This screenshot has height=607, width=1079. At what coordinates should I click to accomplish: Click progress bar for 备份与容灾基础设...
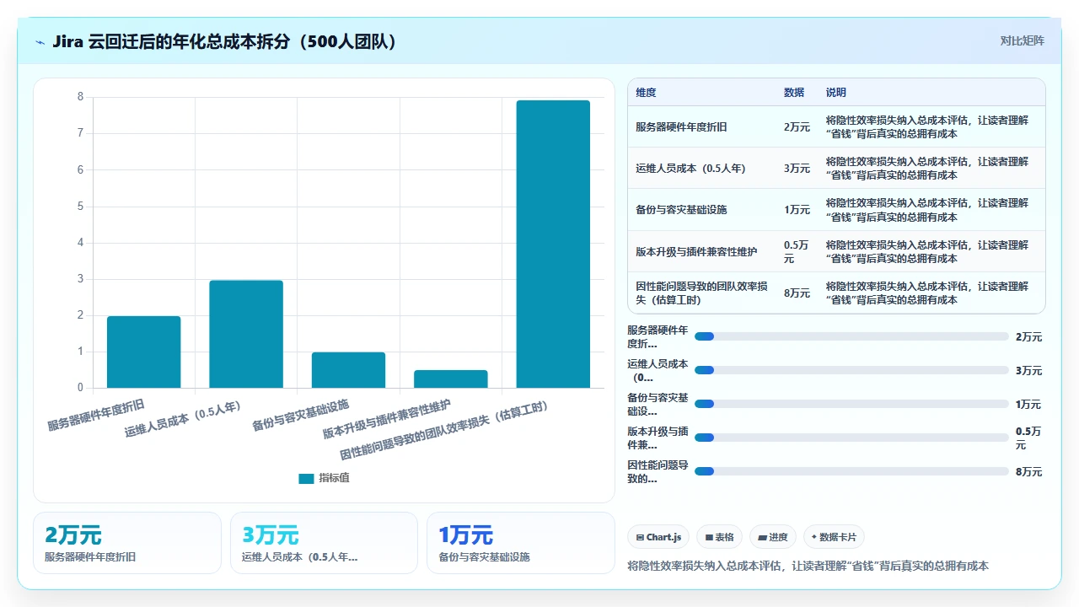point(851,404)
